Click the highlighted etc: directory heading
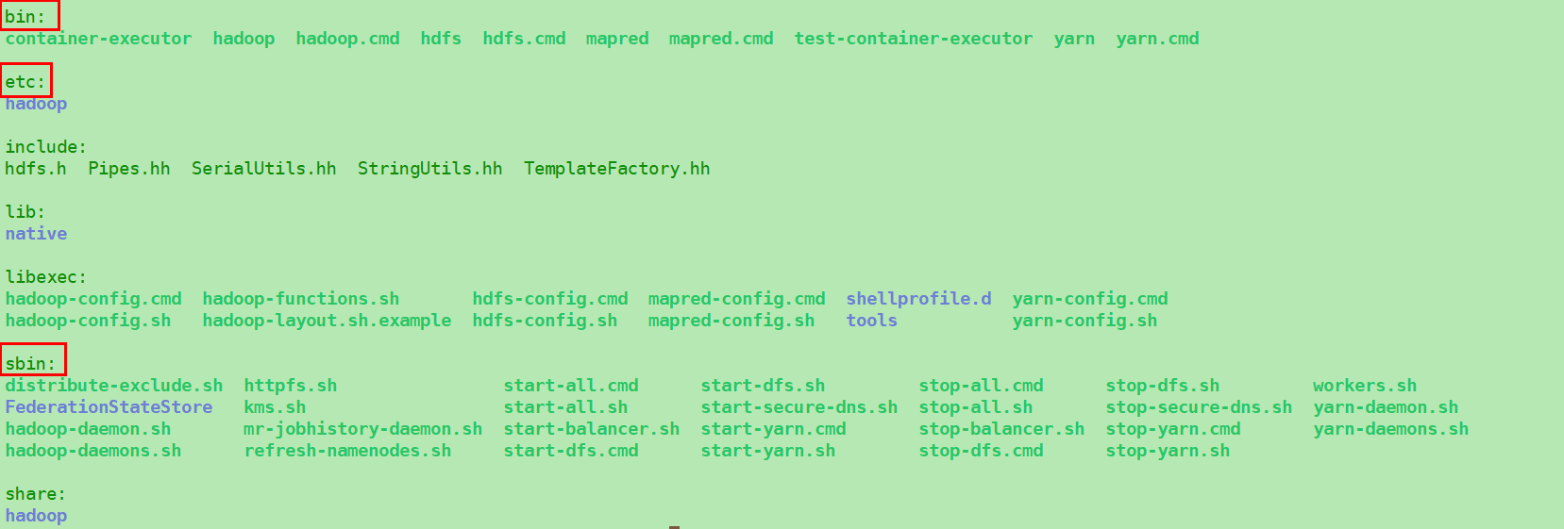This screenshot has width=1564, height=529. point(25,82)
